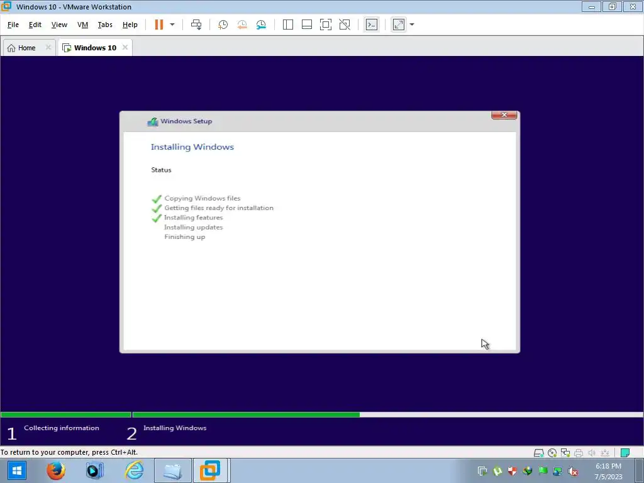This screenshot has width=644, height=483.
Task: Switch to Unity mode
Action: [345, 25]
